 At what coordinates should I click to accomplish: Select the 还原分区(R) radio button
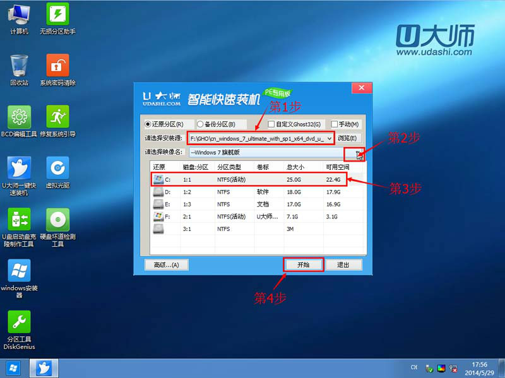[x=148, y=124]
